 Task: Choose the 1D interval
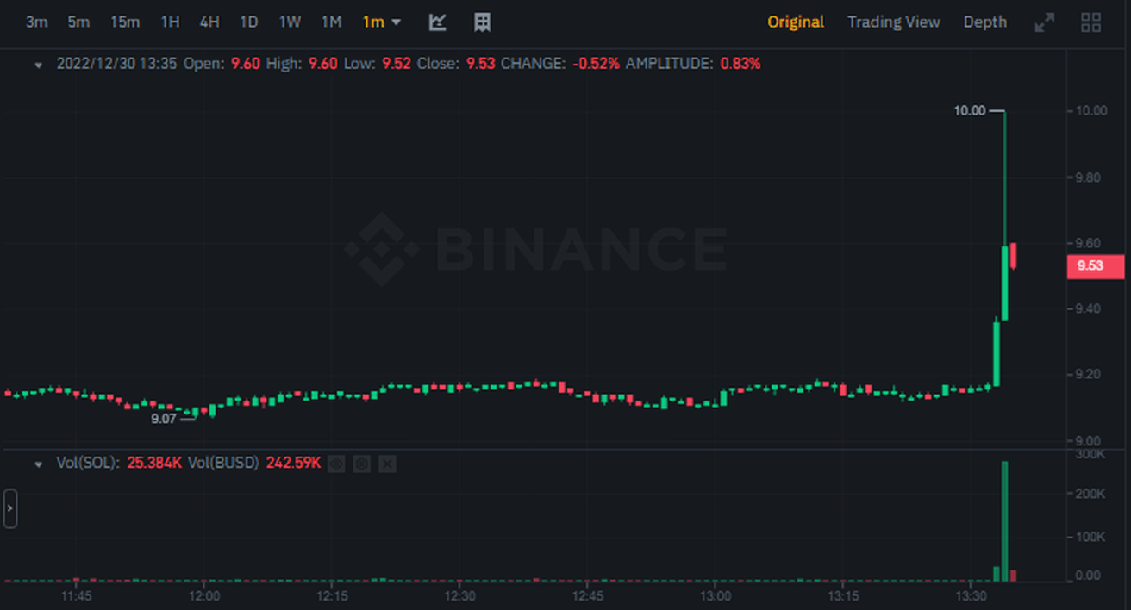coord(249,22)
